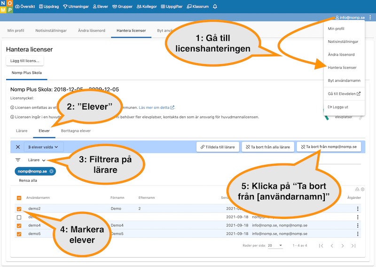This screenshot has height=267, width=376.
Task: Sort by the Efternamn column header
Action: [x=147, y=198]
